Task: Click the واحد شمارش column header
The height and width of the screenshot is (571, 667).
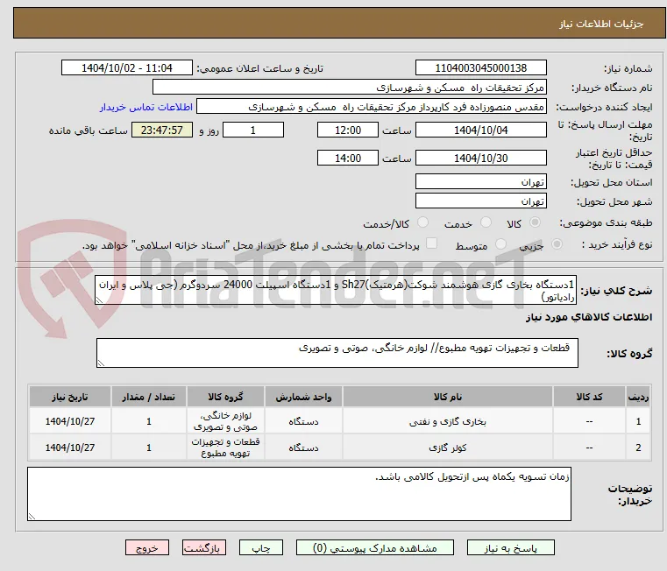Action: click(303, 397)
